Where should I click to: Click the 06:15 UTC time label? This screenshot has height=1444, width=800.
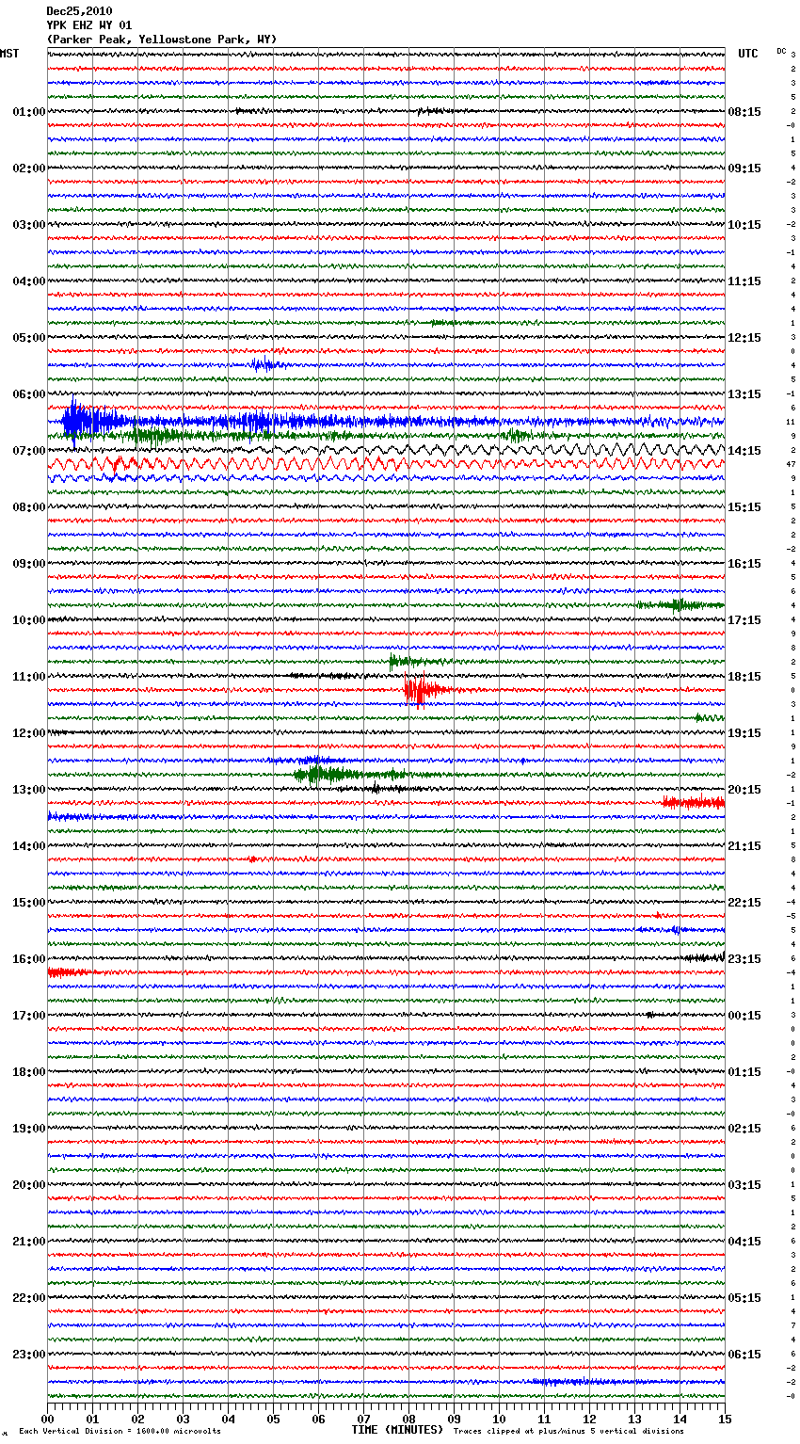744,1355
